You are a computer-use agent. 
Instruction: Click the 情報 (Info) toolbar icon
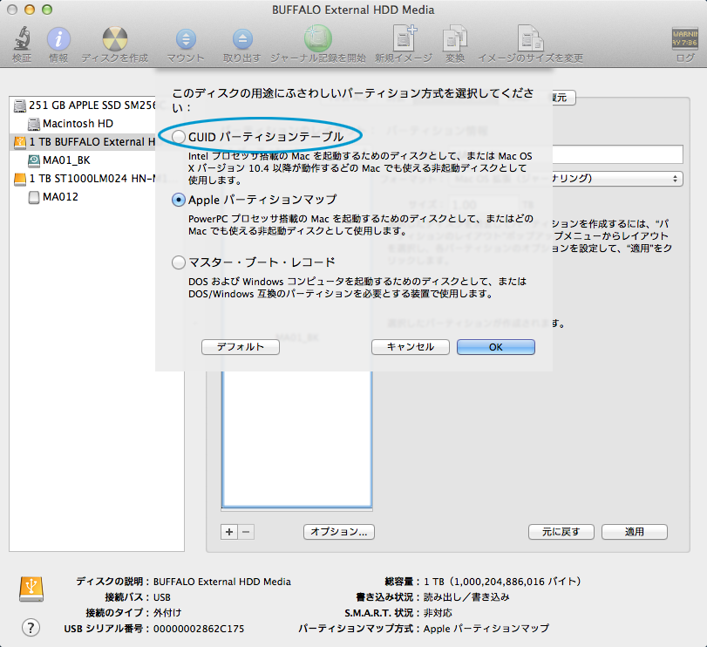(58, 39)
